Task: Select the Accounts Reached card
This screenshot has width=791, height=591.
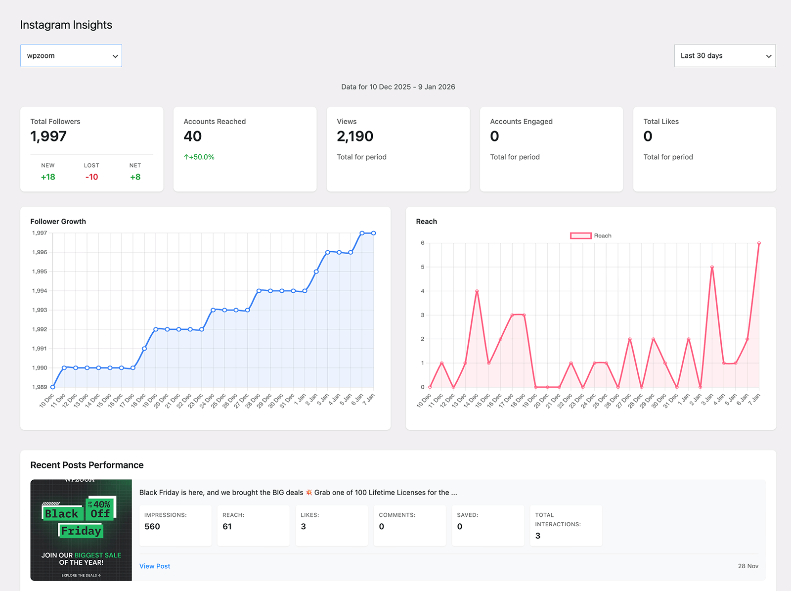Action: [x=245, y=149]
